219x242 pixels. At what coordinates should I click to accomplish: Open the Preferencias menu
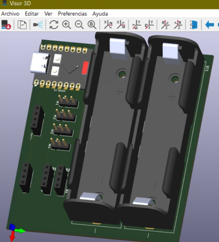[x=72, y=14]
